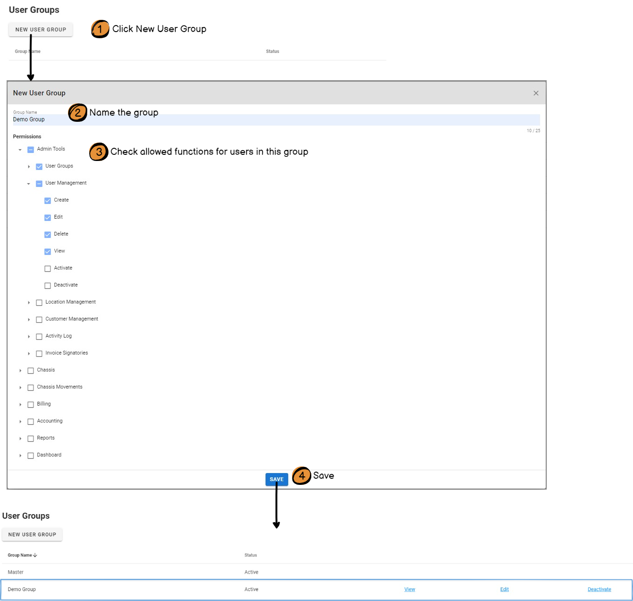Image resolution: width=633 pixels, height=601 pixels.
Task: Uncheck the Delete permission checkbox
Action: [x=48, y=235]
